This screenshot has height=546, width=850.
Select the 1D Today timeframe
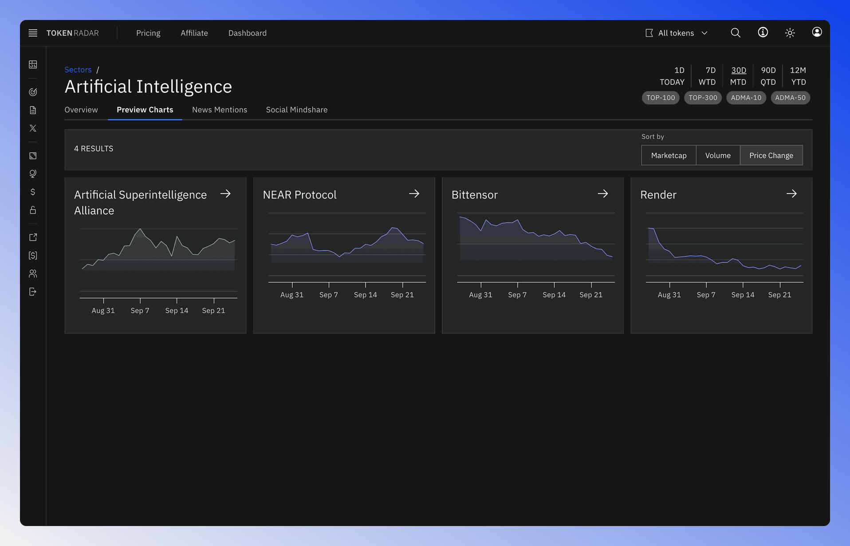click(672, 76)
